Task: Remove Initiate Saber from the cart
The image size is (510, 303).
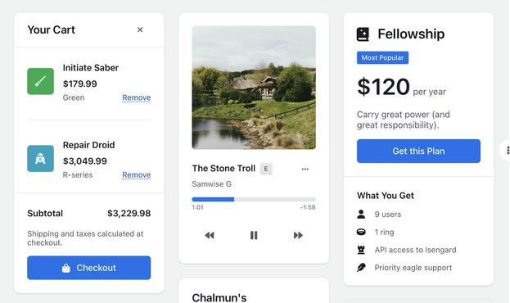Action: 136,97
